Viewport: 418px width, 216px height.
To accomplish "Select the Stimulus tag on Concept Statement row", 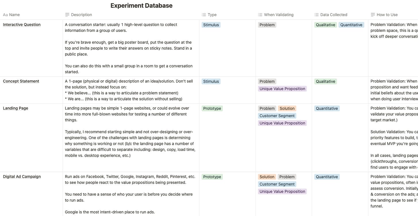I will (211, 81).
